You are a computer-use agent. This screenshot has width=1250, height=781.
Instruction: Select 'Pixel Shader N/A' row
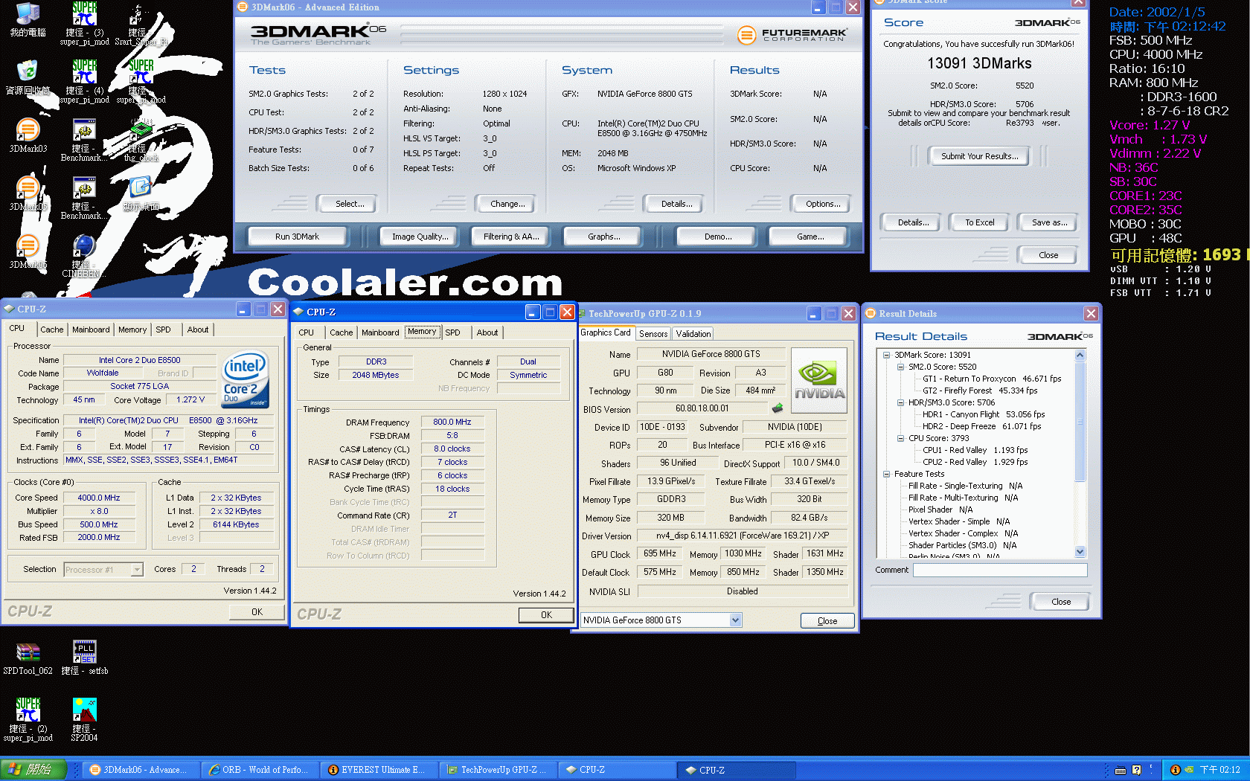pos(940,510)
